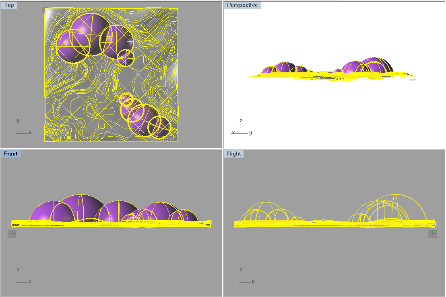Pick the smallest sphere in the upper group, Top view

(126, 58)
